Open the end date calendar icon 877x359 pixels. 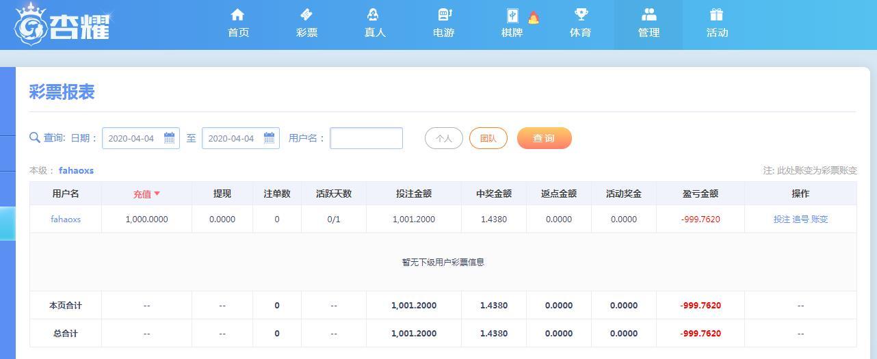pyautogui.click(x=269, y=137)
